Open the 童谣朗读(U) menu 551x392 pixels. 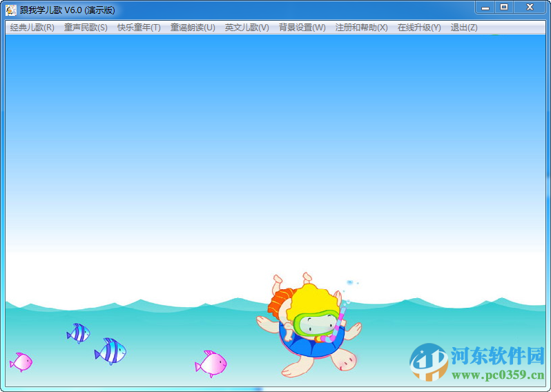pyautogui.click(x=193, y=28)
